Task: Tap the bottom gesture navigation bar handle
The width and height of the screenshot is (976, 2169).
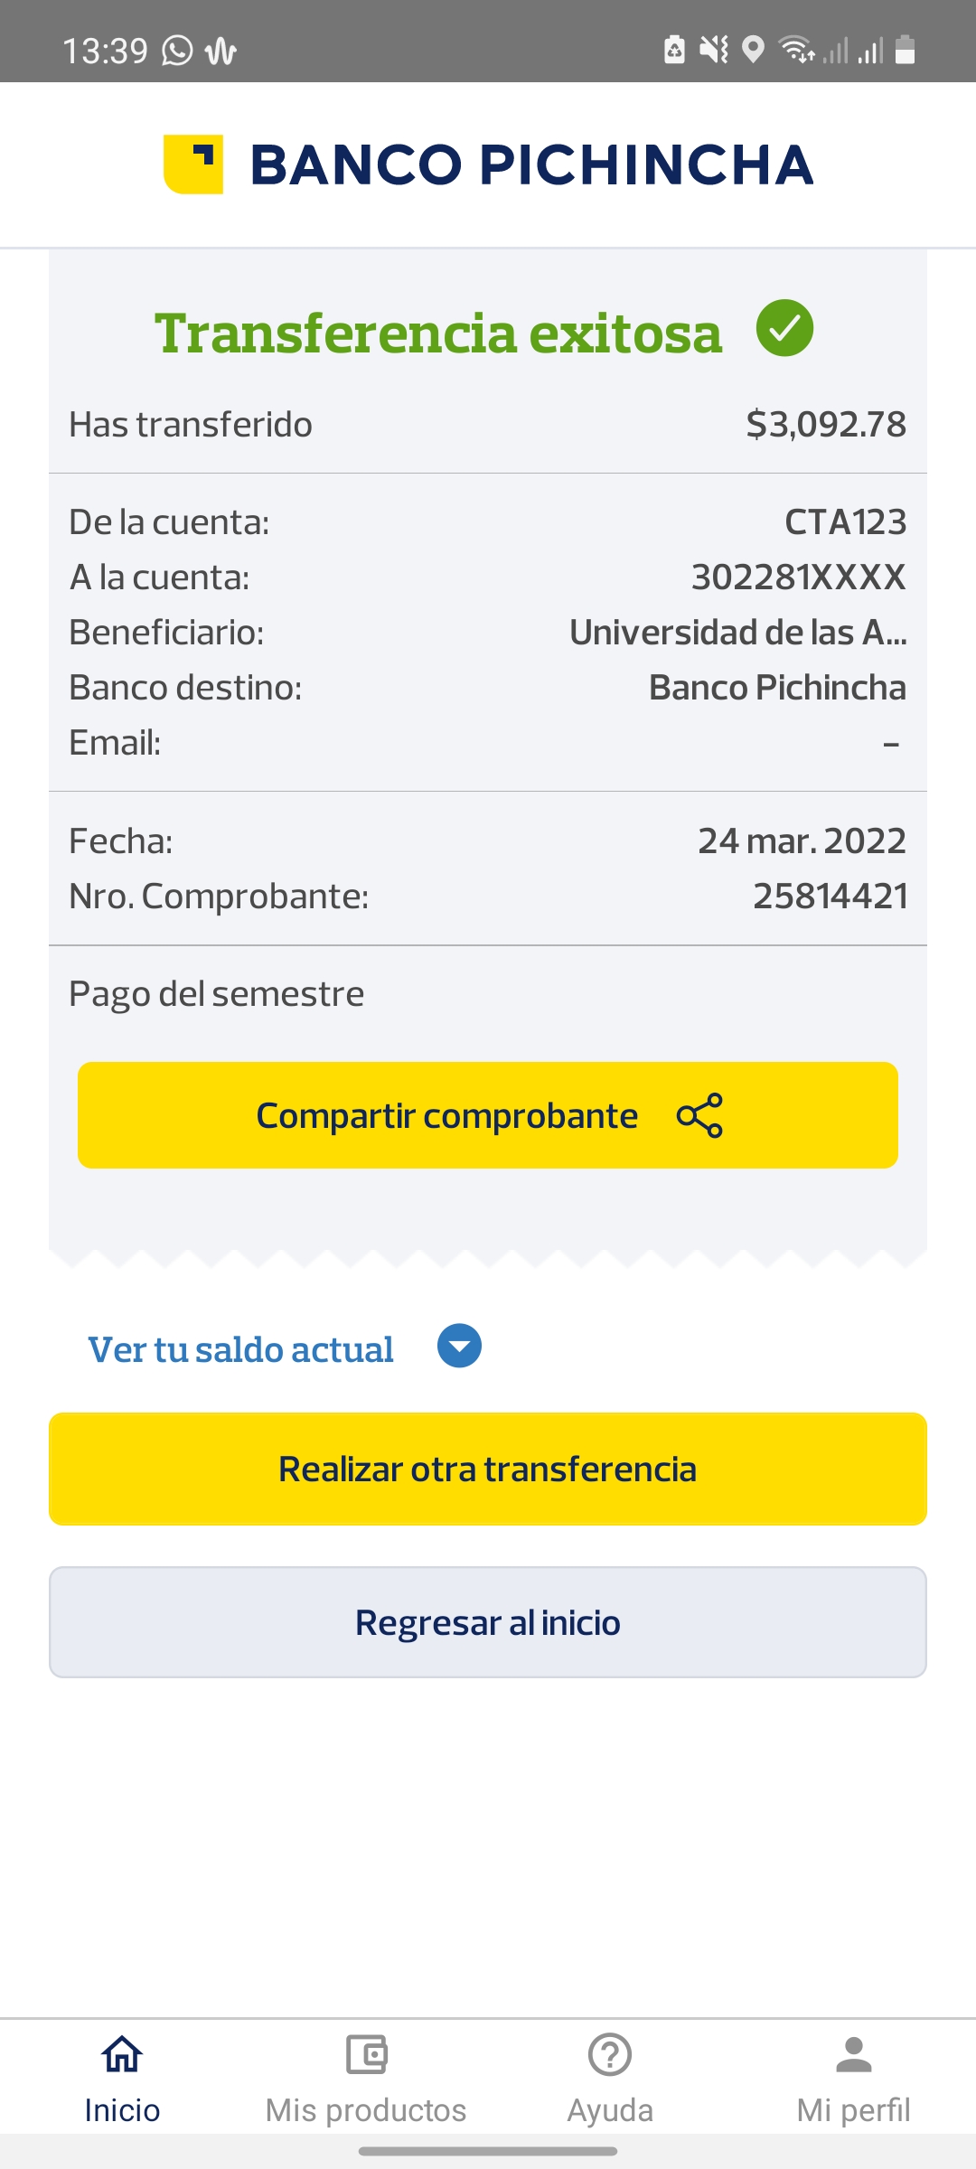Action: point(488,2151)
